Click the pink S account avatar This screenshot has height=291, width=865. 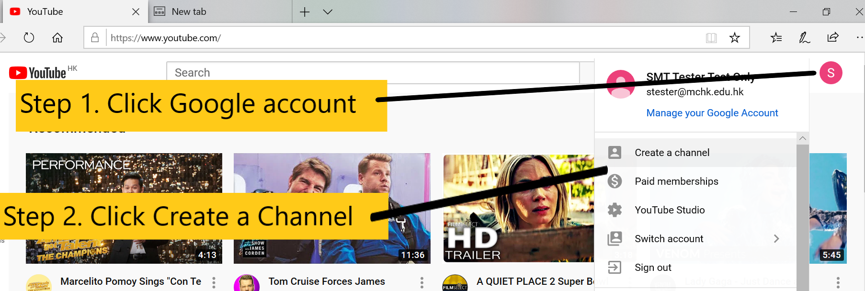[x=831, y=73]
